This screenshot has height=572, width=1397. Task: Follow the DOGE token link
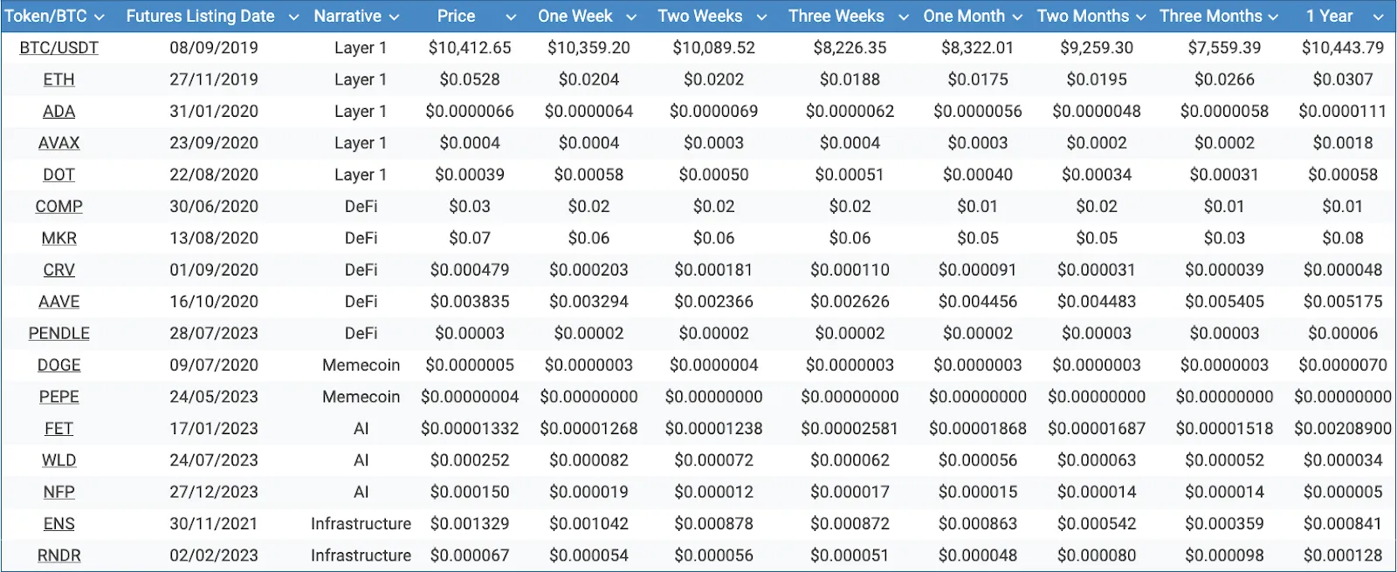[x=58, y=365]
